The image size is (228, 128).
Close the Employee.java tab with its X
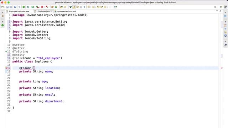click(x=51, y=11)
